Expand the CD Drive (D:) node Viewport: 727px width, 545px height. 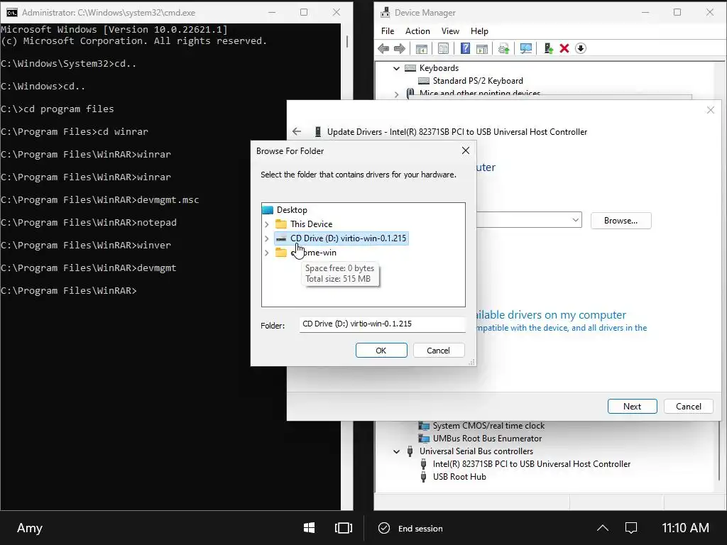tap(267, 238)
